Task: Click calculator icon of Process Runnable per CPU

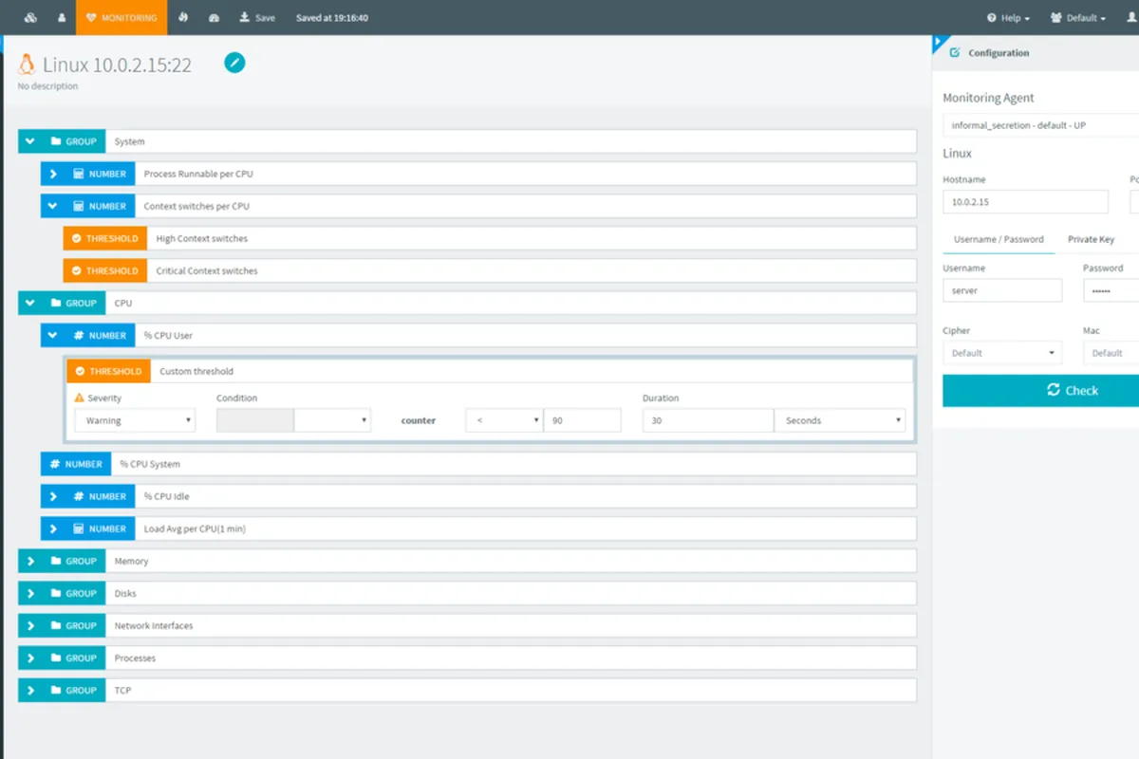Action: [79, 174]
